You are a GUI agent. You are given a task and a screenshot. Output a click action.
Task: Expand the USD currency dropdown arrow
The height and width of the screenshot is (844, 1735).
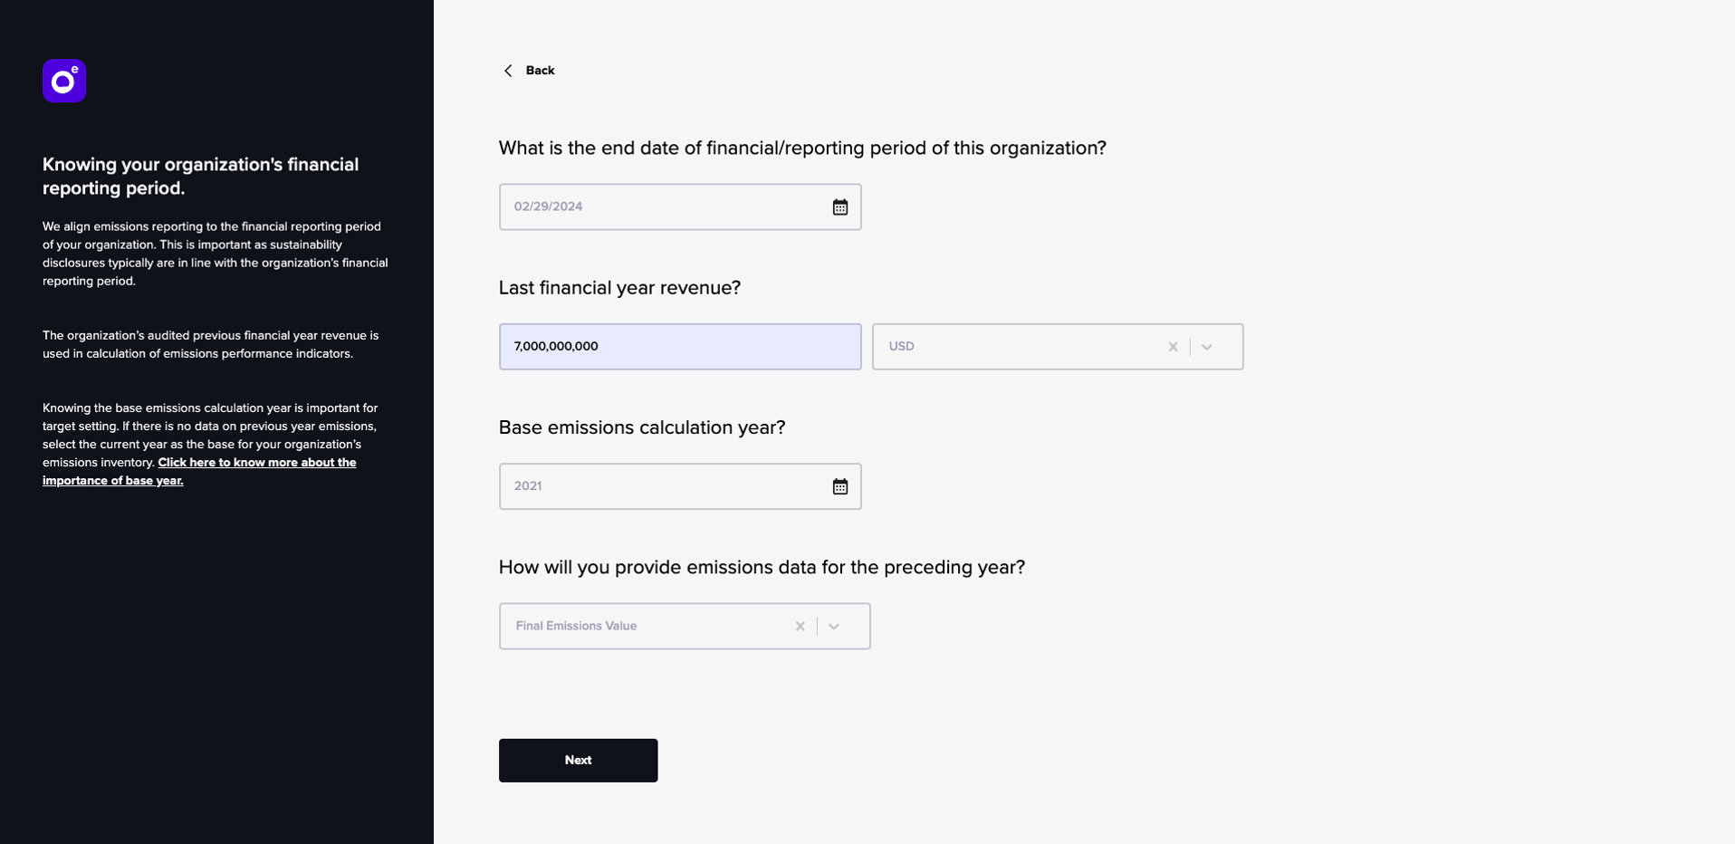[1207, 347]
